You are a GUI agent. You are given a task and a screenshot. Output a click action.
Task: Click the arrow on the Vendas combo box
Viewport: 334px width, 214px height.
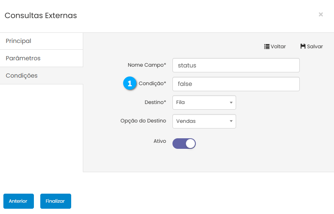[x=230, y=121]
